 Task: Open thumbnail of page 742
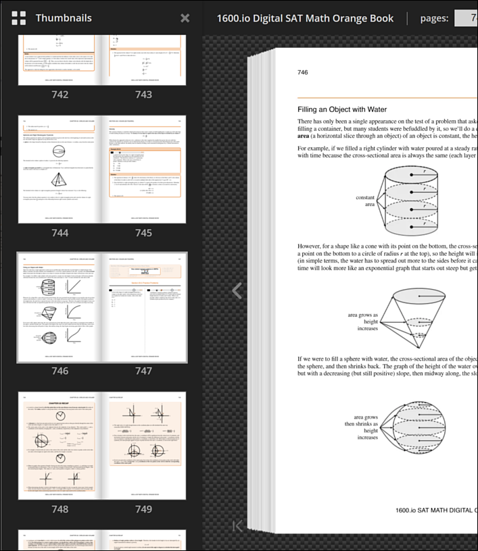(x=60, y=59)
